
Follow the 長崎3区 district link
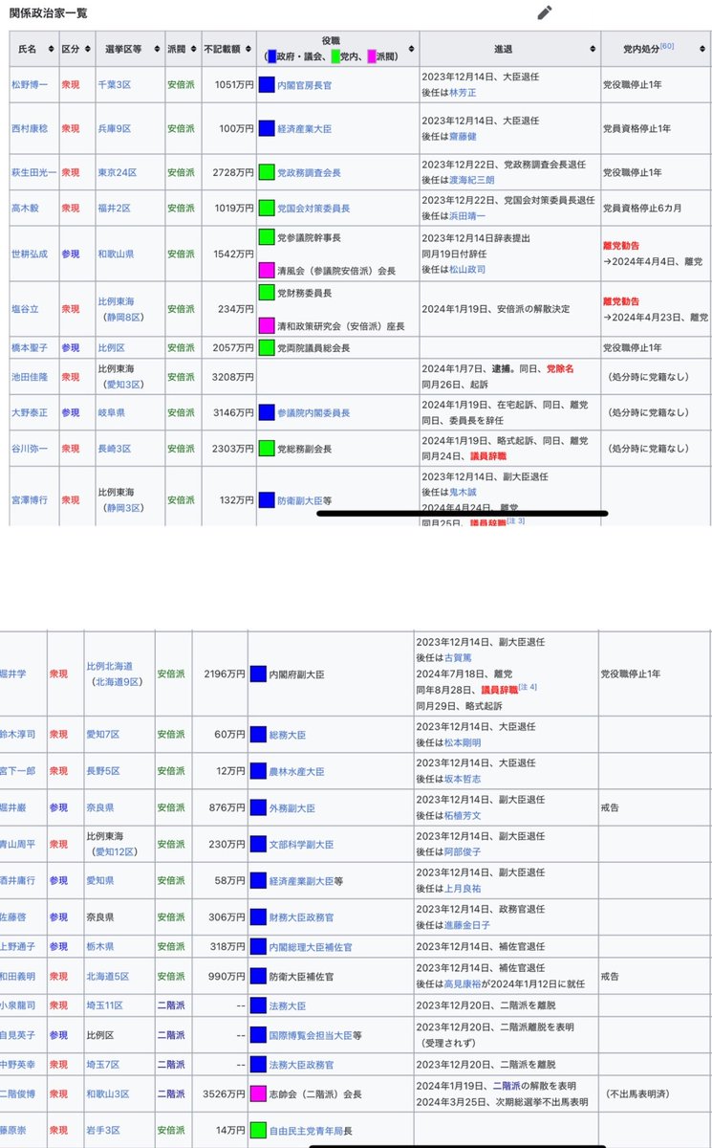(x=117, y=448)
